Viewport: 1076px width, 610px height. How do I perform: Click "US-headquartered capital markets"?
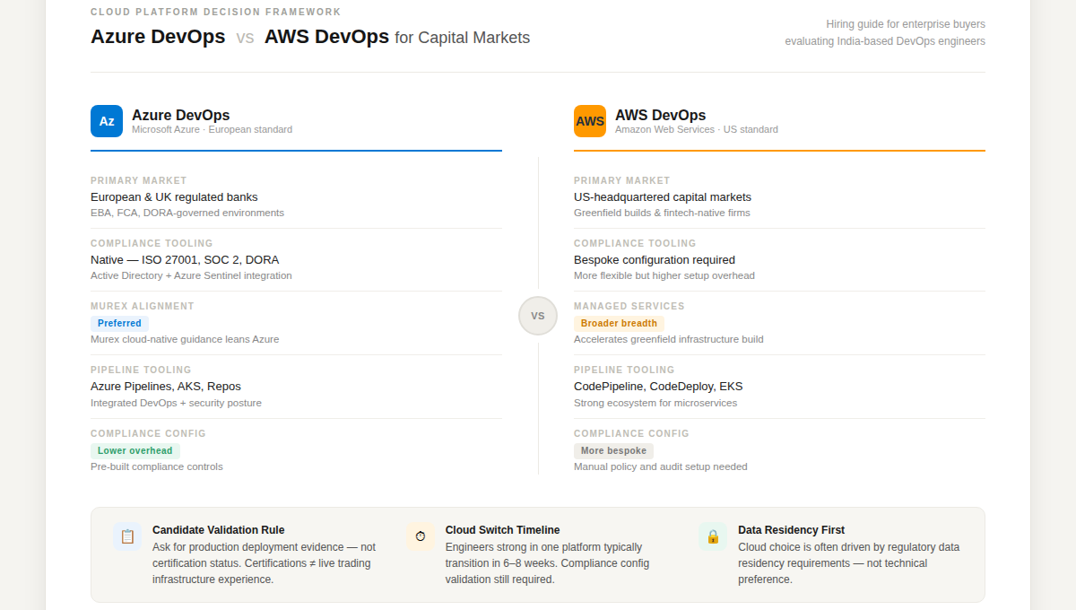pos(663,196)
